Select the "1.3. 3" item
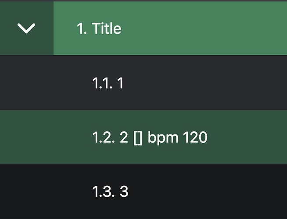 [110, 191]
